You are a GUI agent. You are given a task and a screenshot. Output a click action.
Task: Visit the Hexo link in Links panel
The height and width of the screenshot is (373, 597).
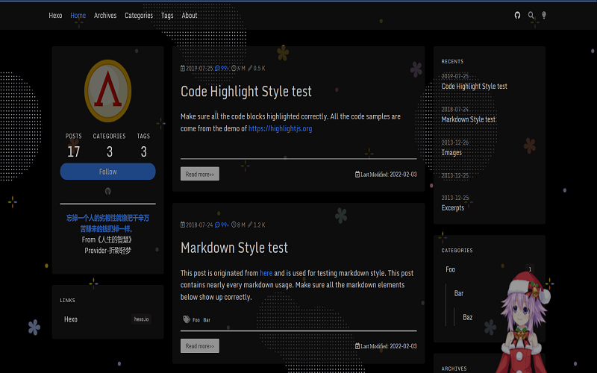pos(71,319)
